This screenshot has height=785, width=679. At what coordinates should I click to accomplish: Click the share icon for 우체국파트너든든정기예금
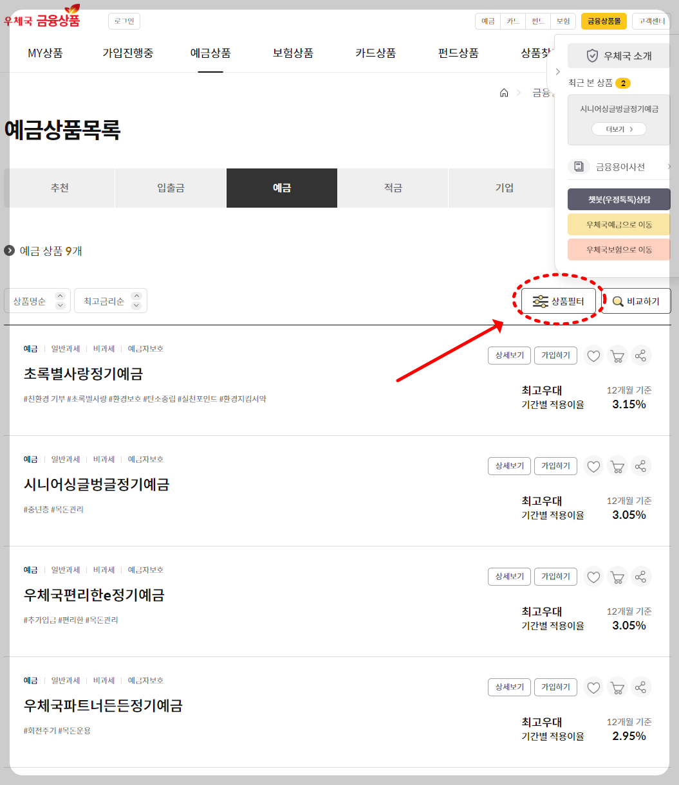[641, 687]
